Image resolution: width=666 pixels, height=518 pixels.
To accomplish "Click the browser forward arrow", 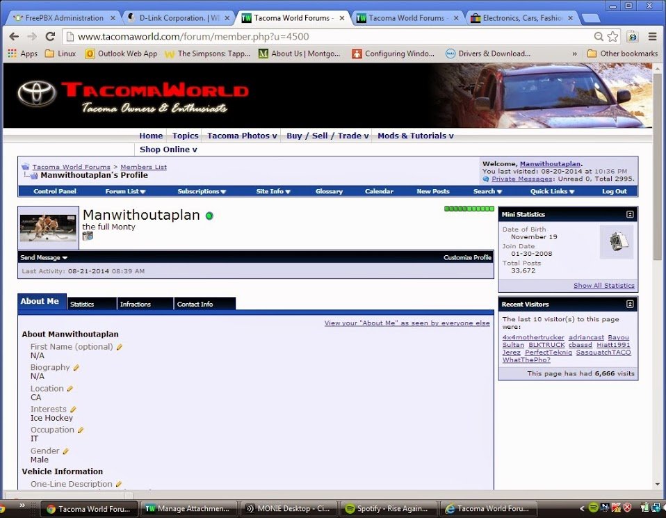I will pos(32,37).
